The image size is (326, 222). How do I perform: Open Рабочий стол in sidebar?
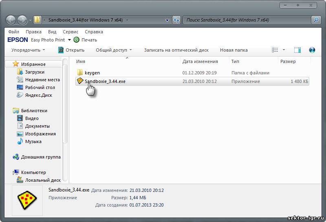[40, 87]
